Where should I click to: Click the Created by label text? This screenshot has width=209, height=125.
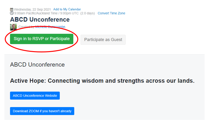[x=27, y=27]
